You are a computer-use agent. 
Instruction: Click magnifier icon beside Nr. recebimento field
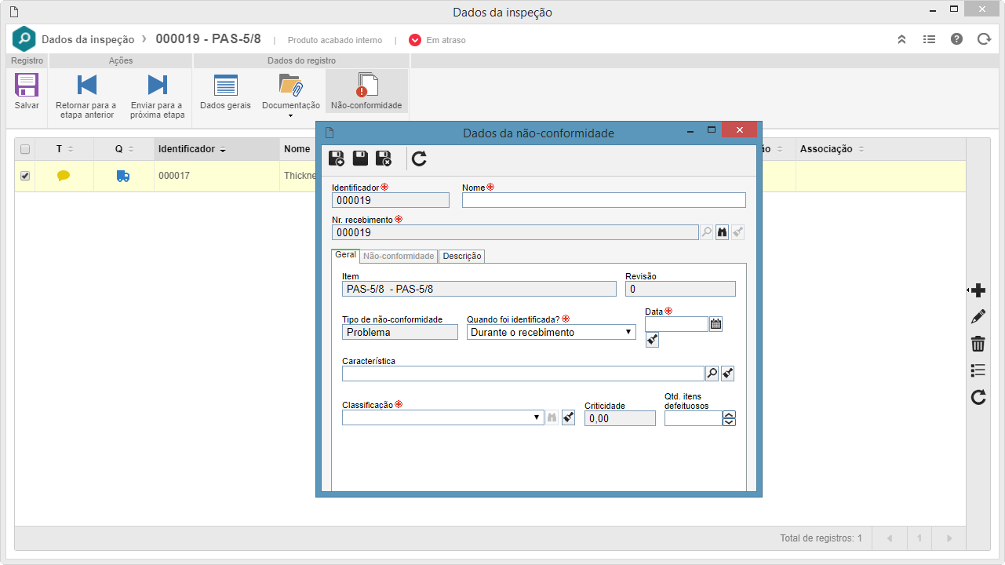point(707,232)
